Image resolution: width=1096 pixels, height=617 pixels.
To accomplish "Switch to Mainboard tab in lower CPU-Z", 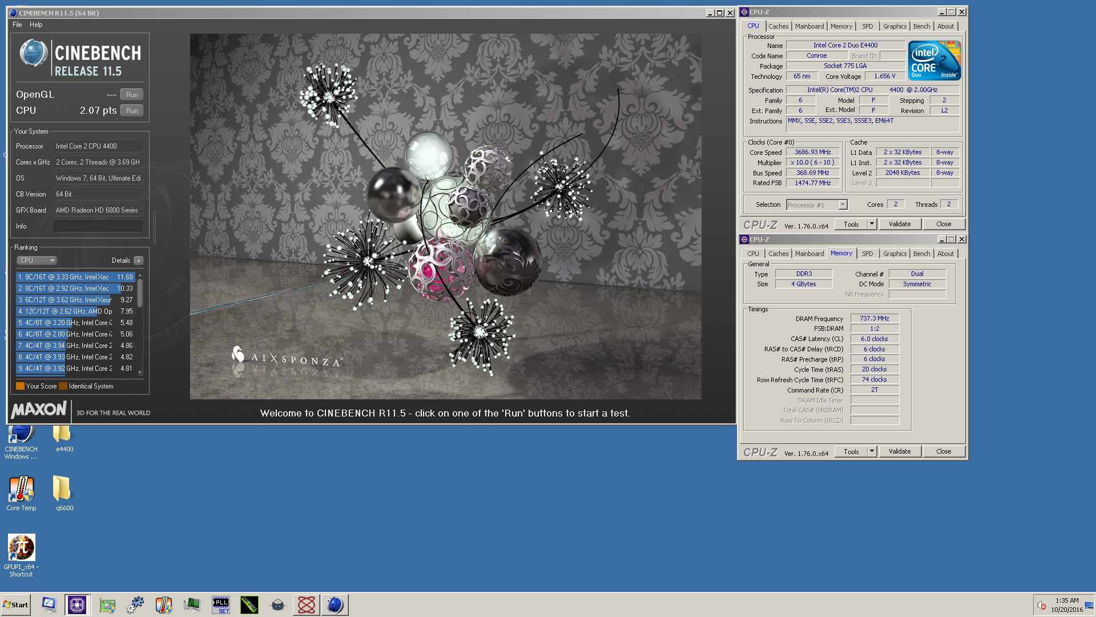I will [809, 254].
